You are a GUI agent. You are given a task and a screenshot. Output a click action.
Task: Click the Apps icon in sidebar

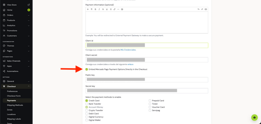click(x=4, y=66)
